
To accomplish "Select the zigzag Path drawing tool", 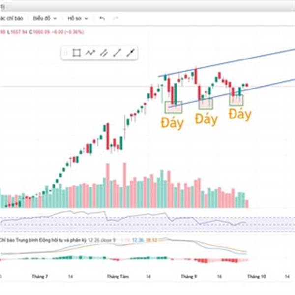I will click(x=90, y=53).
